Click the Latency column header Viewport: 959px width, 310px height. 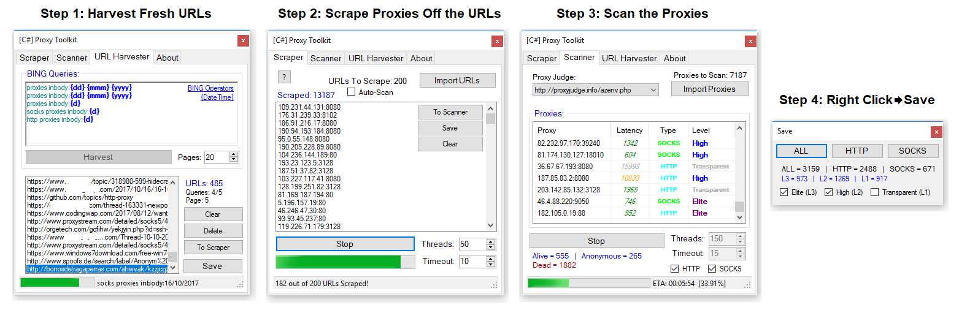tap(630, 130)
